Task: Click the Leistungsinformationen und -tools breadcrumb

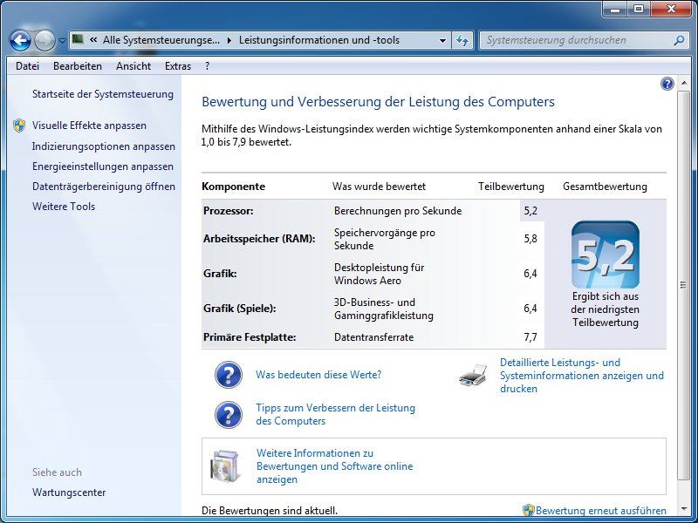Action: 319,40
